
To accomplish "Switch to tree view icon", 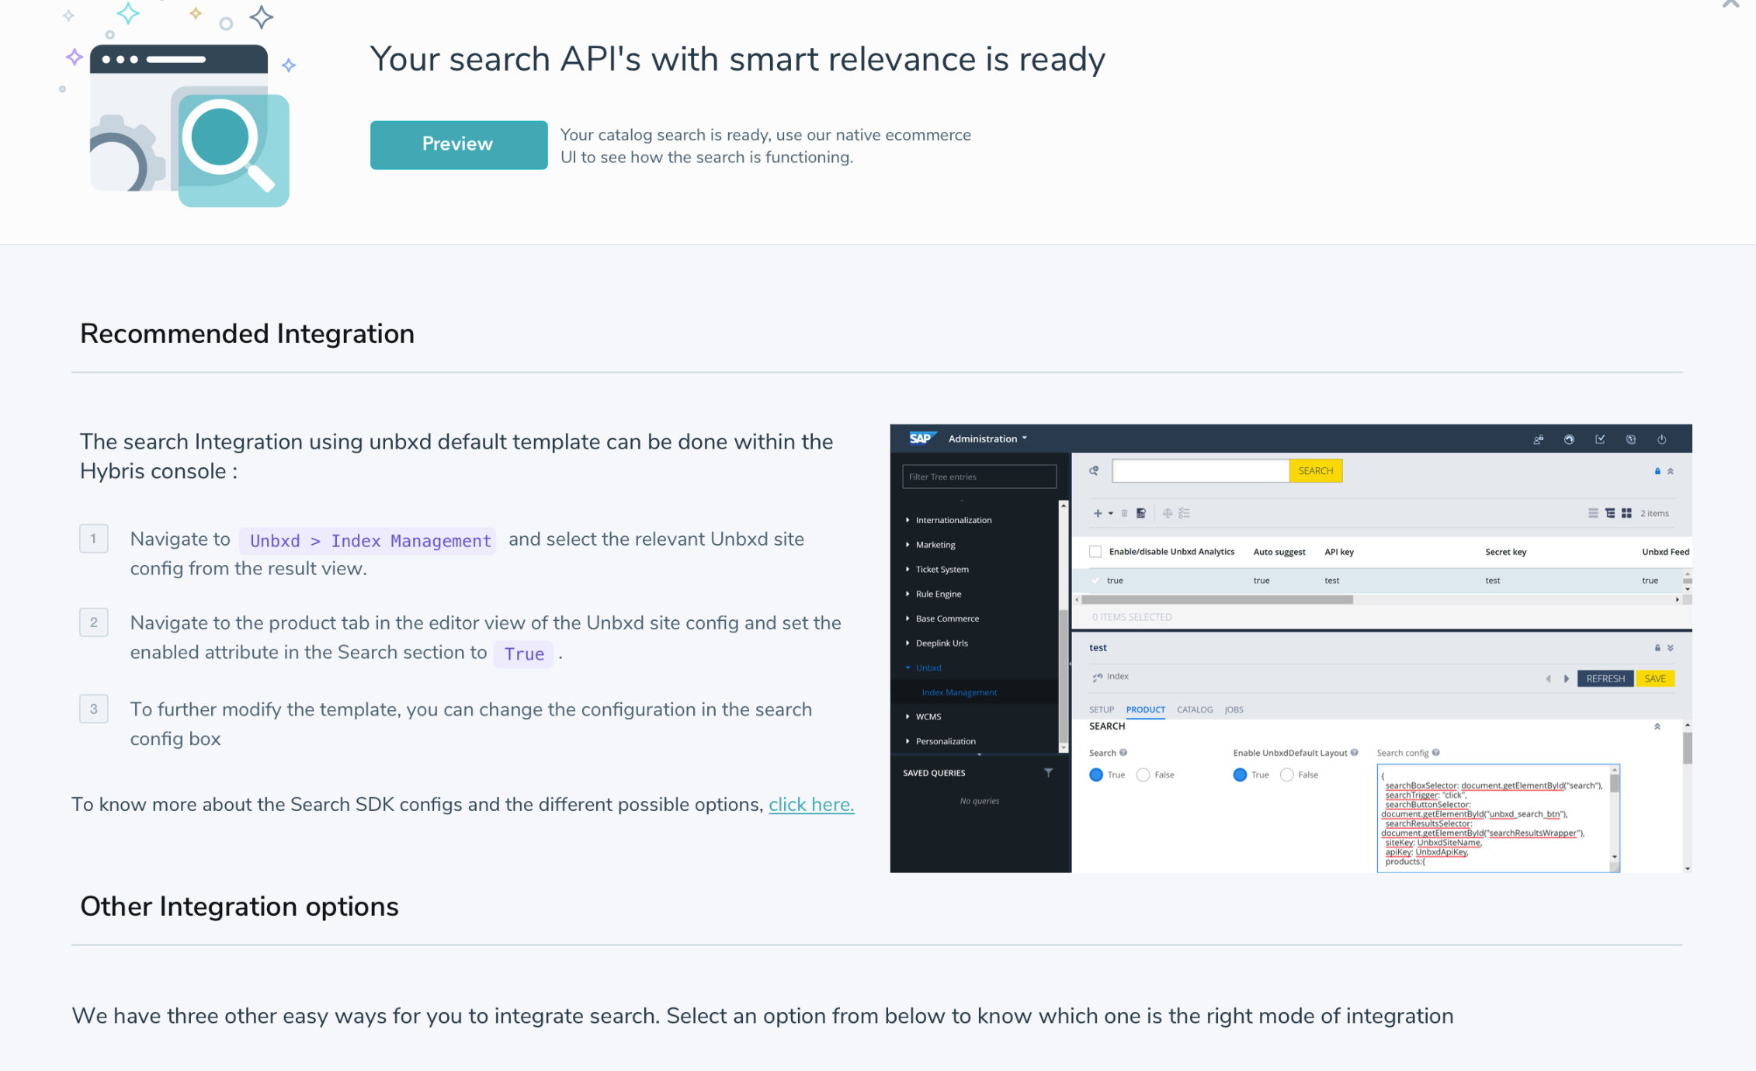I will point(1610,513).
